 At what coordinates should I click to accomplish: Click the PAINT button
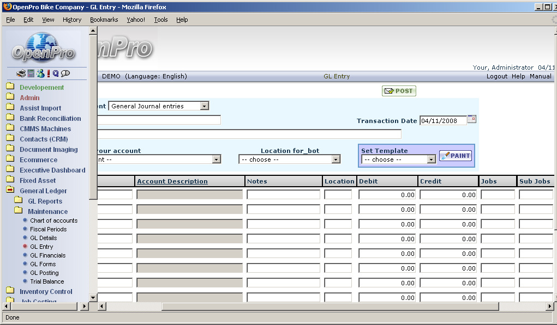pos(456,156)
